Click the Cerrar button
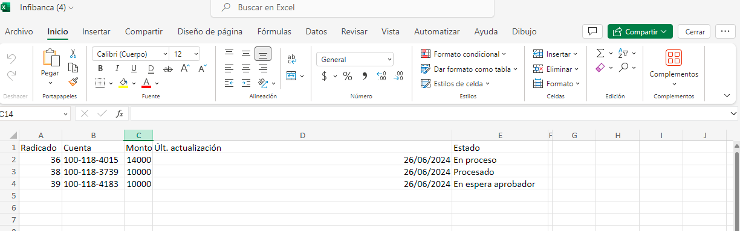The width and height of the screenshot is (740, 231). coord(694,31)
